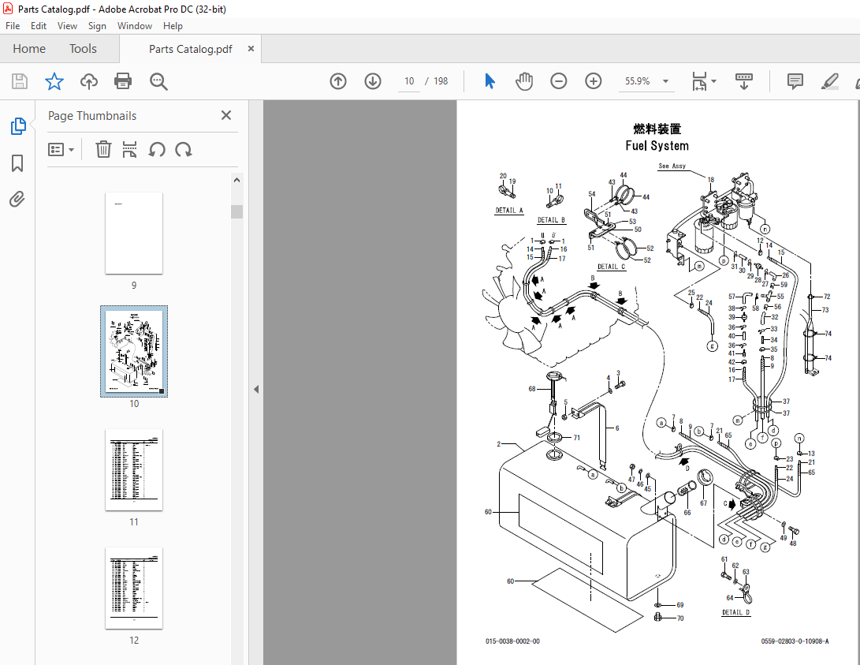
Task: Select page 10 thumbnail
Action: pos(134,351)
